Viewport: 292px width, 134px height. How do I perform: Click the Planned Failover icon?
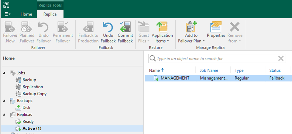27,27
